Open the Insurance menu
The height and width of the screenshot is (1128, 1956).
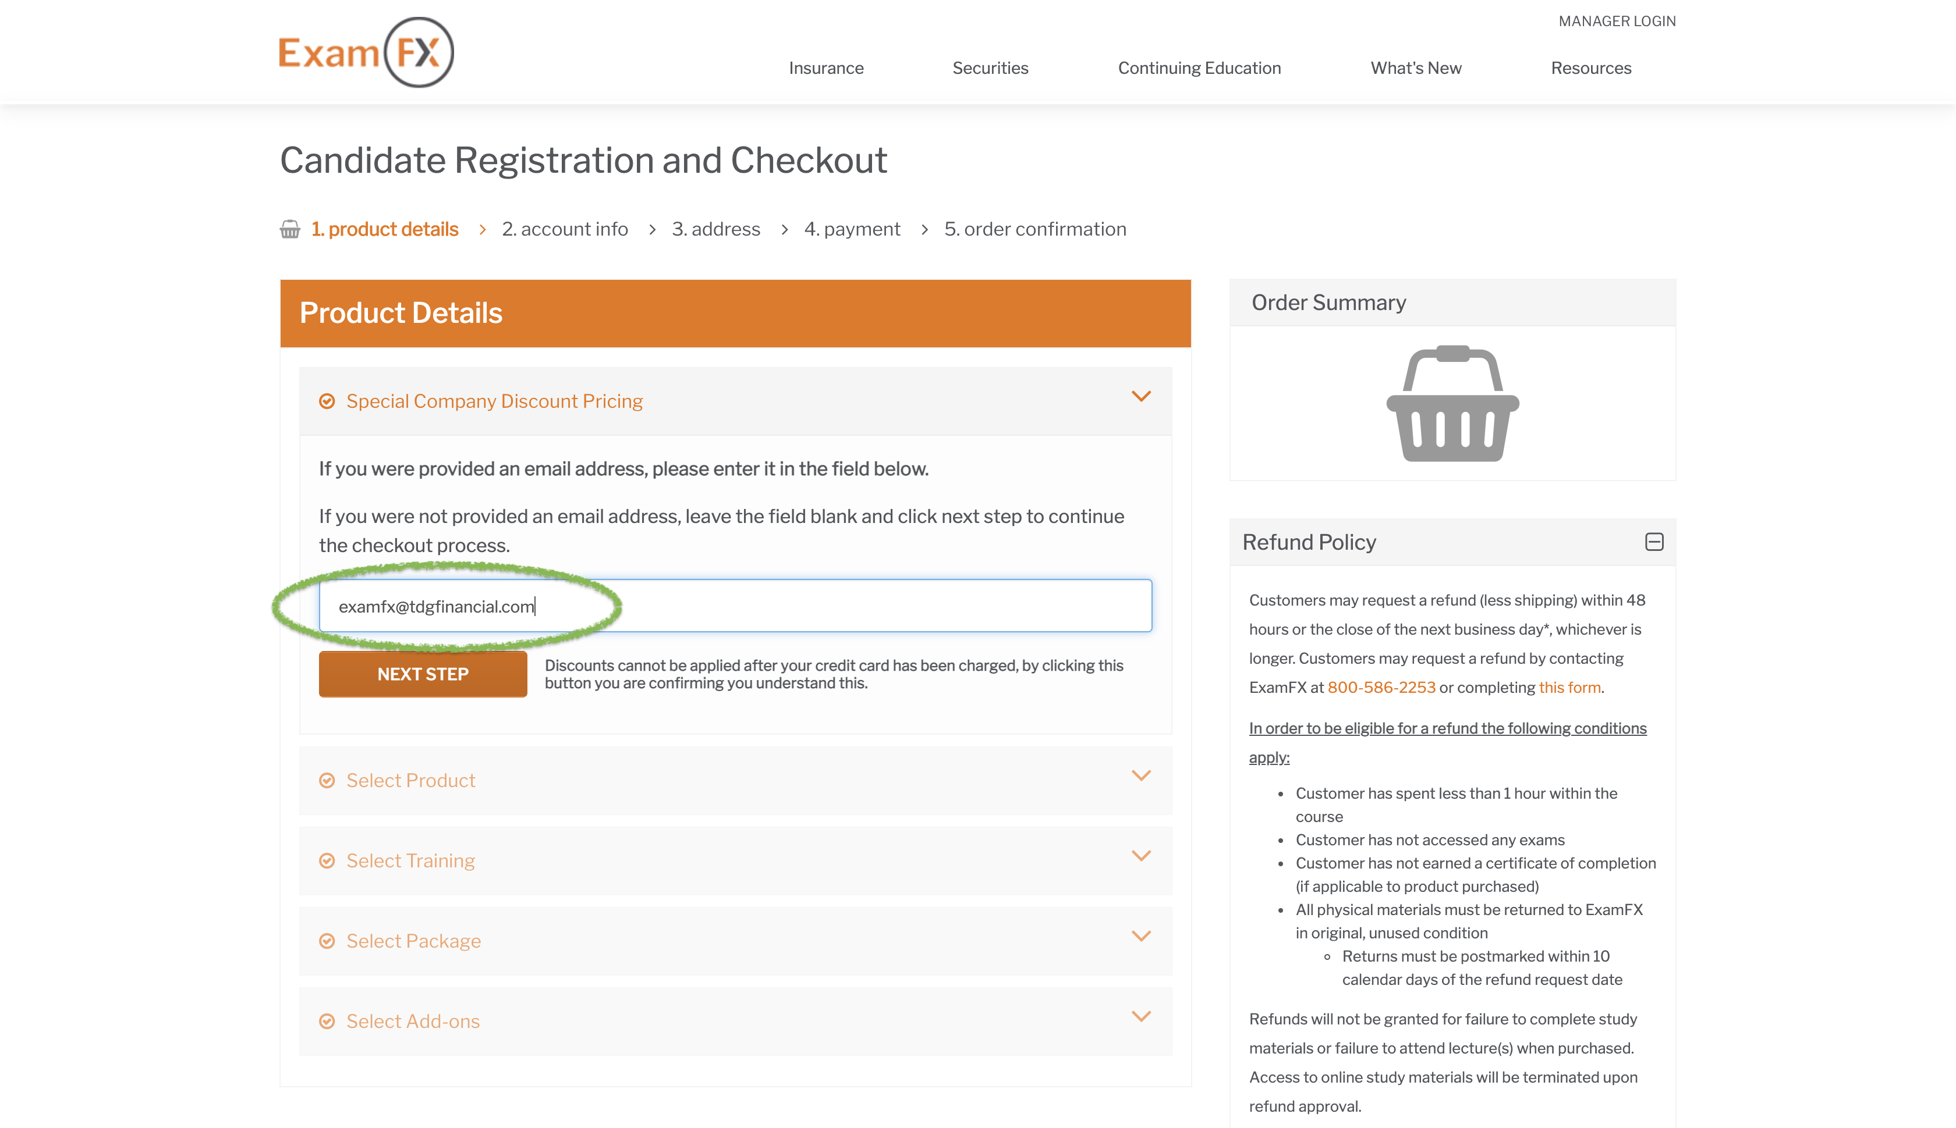[825, 68]
